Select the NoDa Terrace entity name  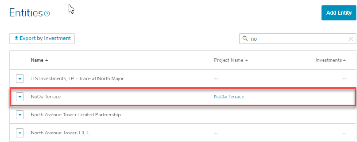[x=46, y=97]
